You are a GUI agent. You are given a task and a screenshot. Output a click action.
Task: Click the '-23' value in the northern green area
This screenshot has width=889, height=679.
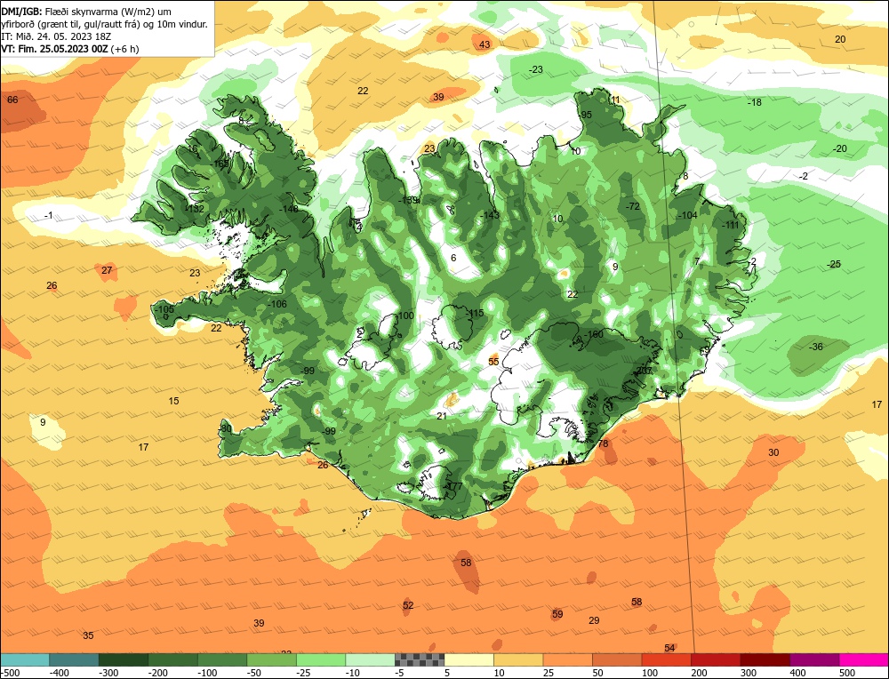tap(535, 69)
